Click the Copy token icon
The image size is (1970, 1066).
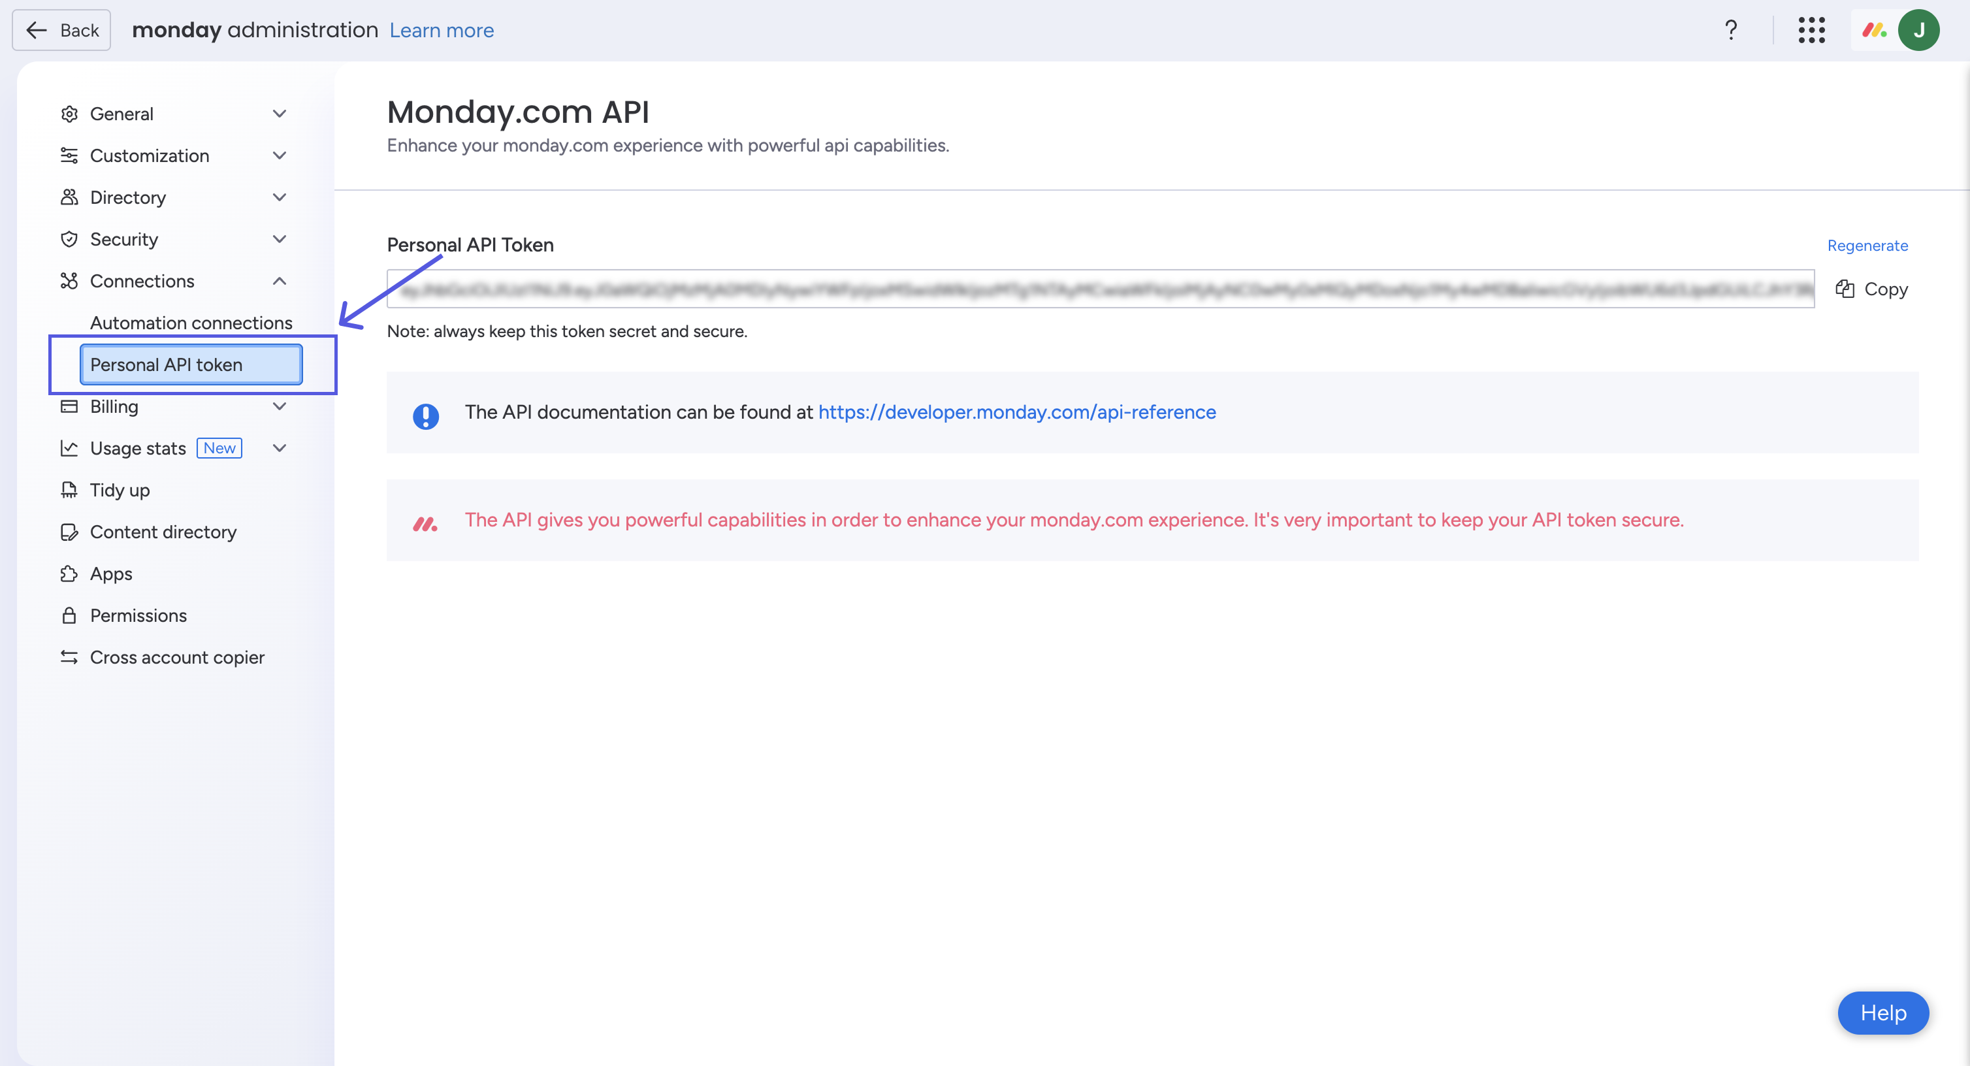click(x=1845, y=289)
